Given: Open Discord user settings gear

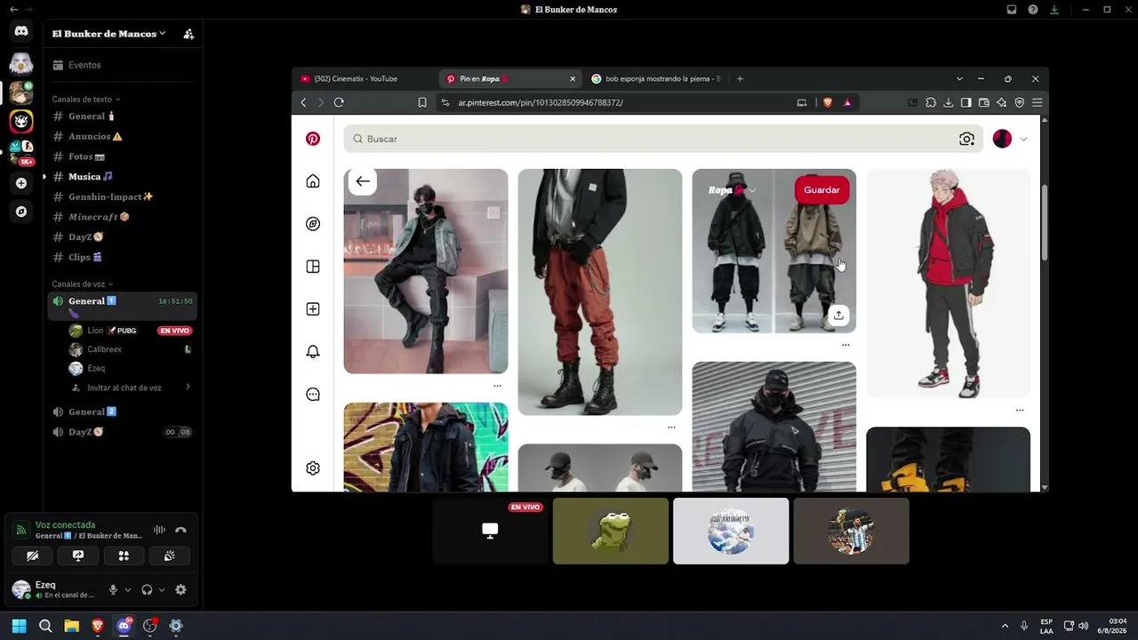Looking at the screenshot, I should pyautogui.click(x=180, y=589).
